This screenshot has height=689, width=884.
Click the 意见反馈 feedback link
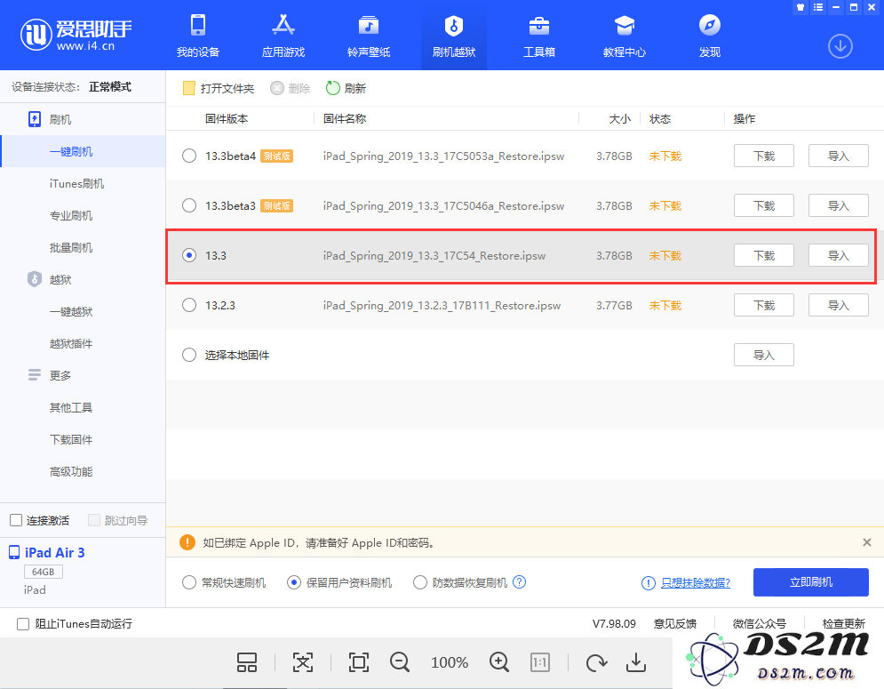[x=675, y=623]
